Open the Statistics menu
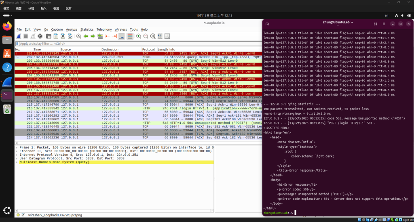Viewport: 414px width, 222px height. [87, 29]
